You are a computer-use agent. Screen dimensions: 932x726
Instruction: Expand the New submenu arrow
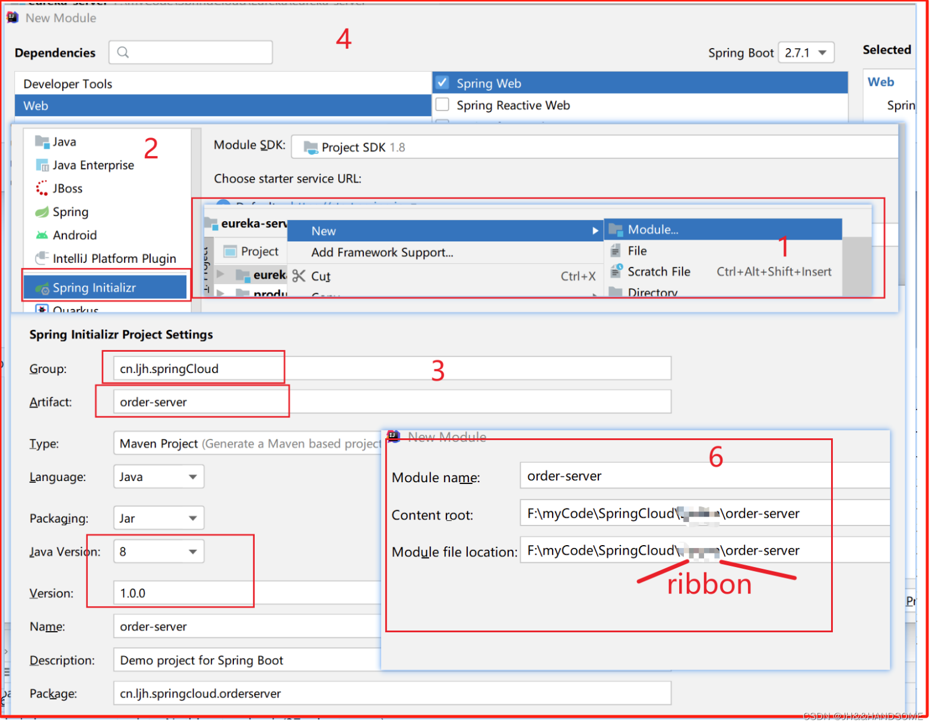595,231
